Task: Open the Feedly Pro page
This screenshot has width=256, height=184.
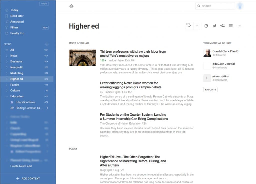Action: point(17,33)
